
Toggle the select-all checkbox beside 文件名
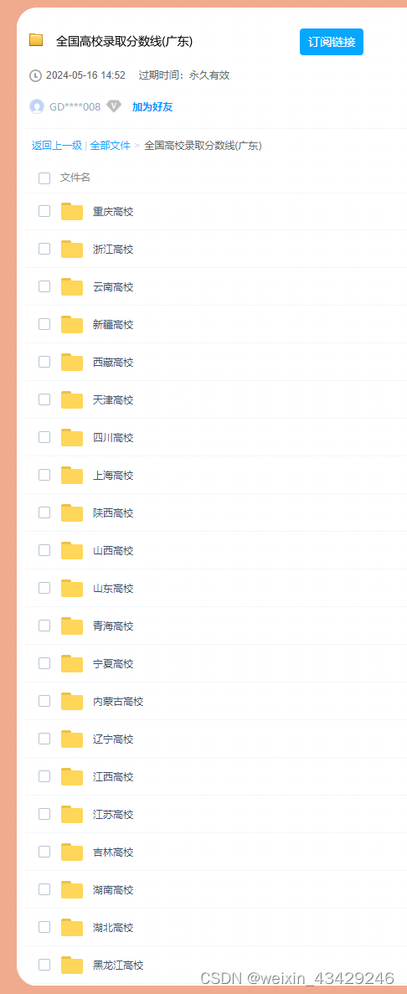pos(44,178)
